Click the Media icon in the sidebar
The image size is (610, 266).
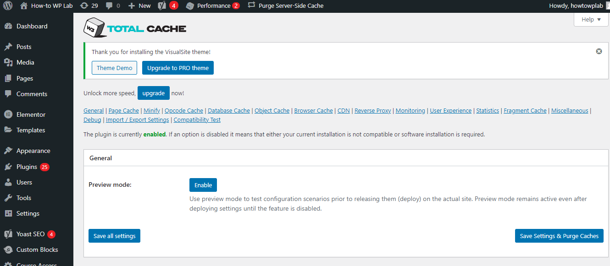click(x=8, y=62)
